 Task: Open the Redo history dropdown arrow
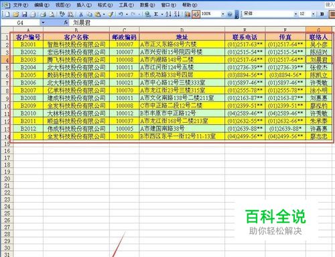point(139,15)
